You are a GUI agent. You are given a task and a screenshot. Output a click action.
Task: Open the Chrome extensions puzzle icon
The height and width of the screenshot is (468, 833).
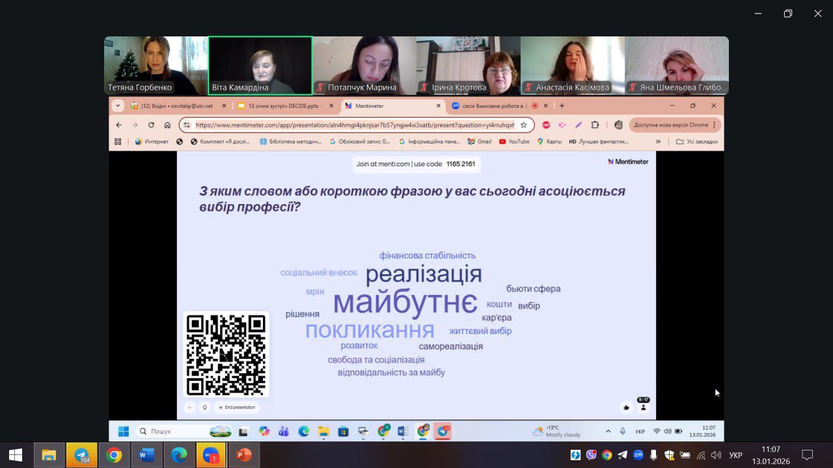[x=594, y=125]
